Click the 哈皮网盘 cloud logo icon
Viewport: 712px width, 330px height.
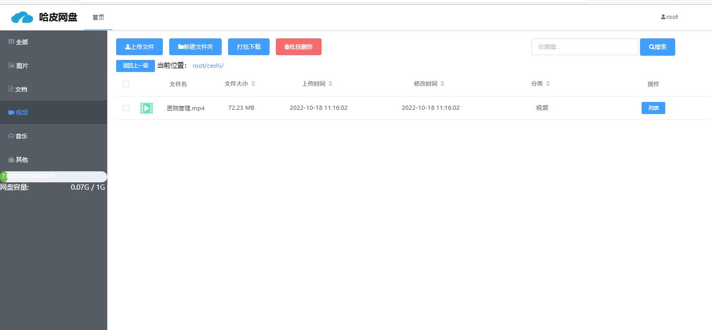(x=22, y=17)
